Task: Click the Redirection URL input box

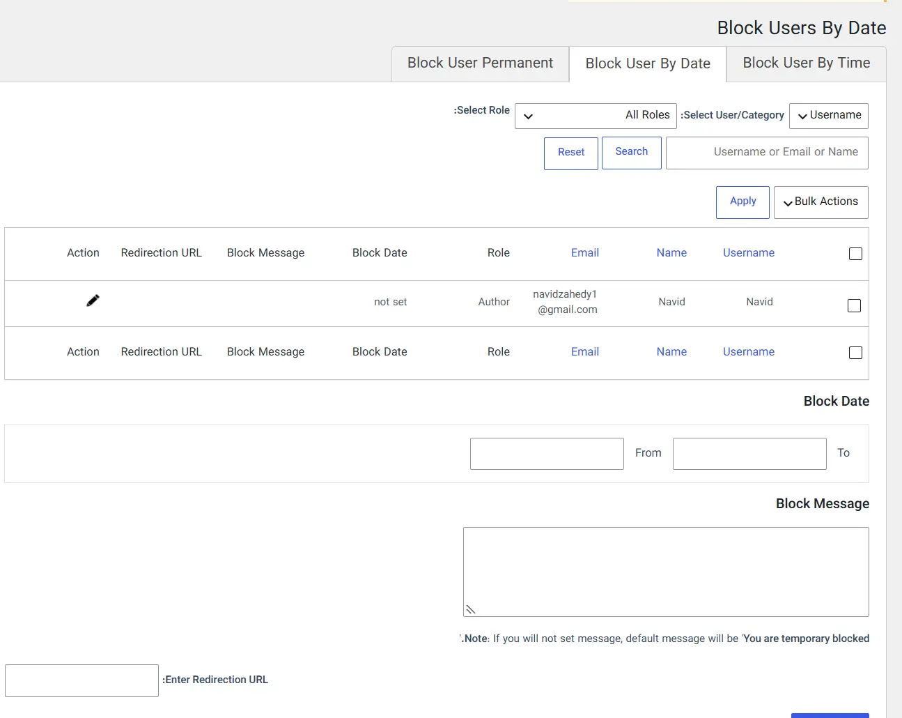Action: click(x=81, y=680)
